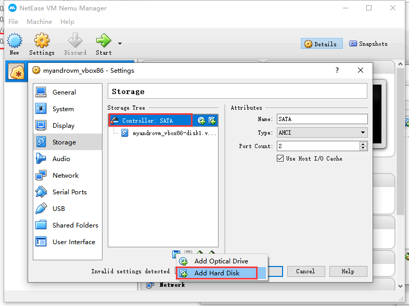409x306 pixels.
Task: Click the NetEase app logo in title bar
Action: (x=12, y=8)
